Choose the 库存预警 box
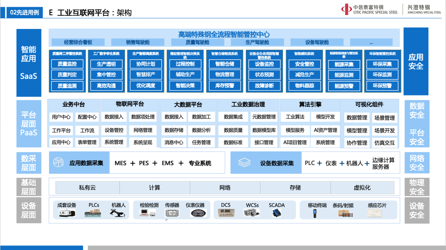 [x=225, y=86]
